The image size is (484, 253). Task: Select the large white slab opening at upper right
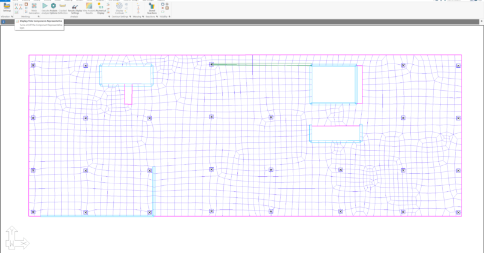click(333, 84)
